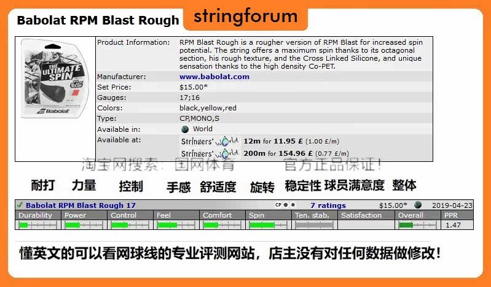The width and height of the screenshot is (491, 287).
Task: Click the Durability rating bar
Action: click(38, 225)
